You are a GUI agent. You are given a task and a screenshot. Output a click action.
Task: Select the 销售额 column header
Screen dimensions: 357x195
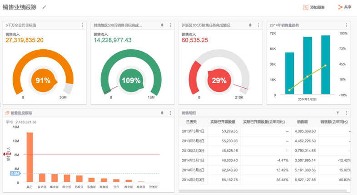(x=303, y=122)
